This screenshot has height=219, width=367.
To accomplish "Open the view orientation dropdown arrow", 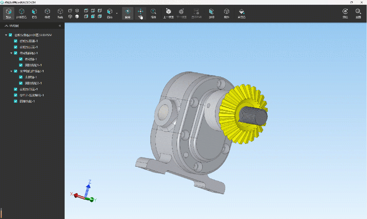I will [x=117, y=14].
